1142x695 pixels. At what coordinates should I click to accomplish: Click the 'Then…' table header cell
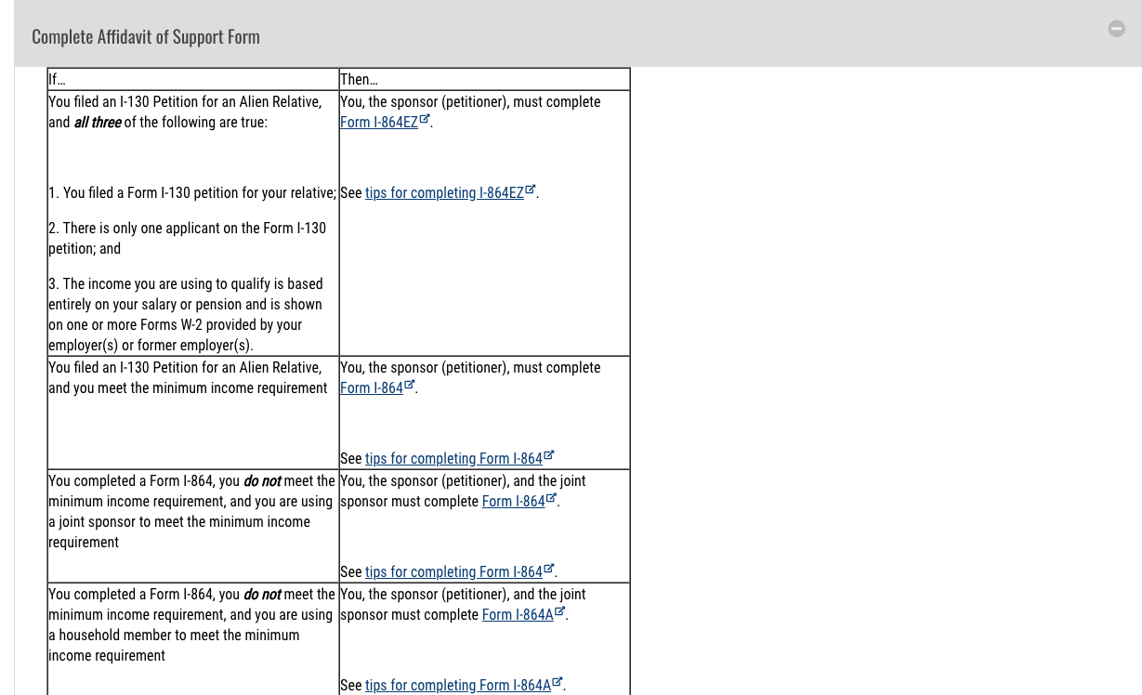point(484,79)
